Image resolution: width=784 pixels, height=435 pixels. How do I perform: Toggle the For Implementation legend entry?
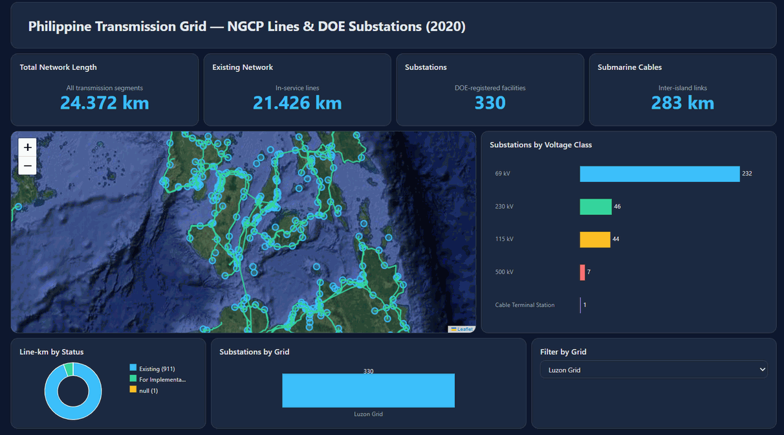158,379
